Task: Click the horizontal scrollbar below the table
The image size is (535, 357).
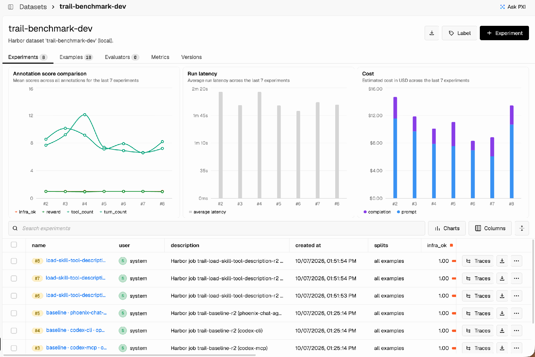Action: tap(129, 355)
